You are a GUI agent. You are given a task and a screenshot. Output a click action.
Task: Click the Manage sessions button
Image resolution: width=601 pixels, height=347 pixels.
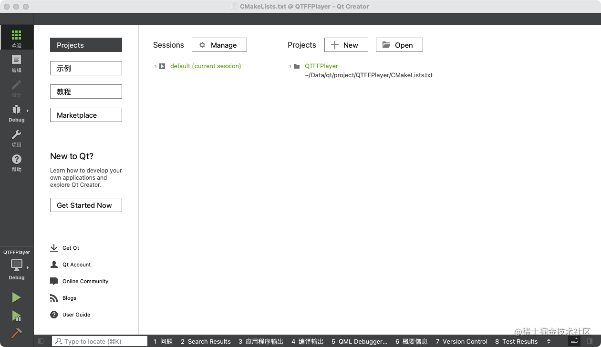219,45
